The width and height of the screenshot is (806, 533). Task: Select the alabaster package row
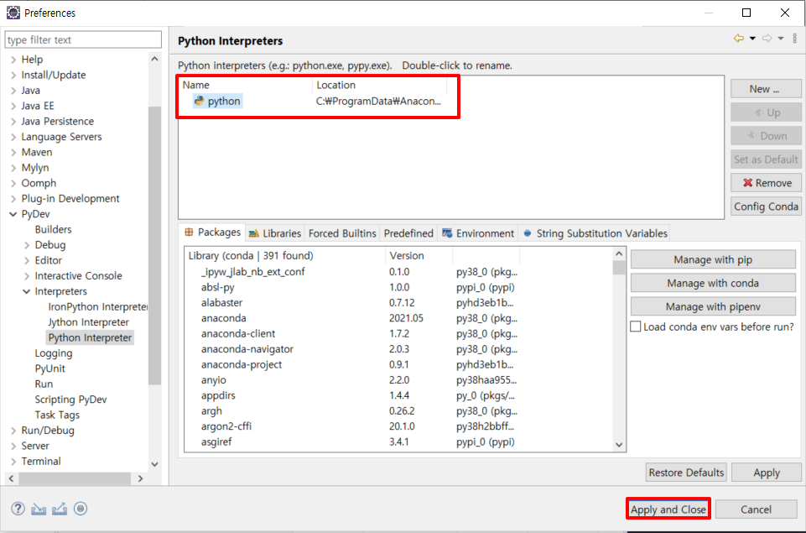click(x=398, y=302)
